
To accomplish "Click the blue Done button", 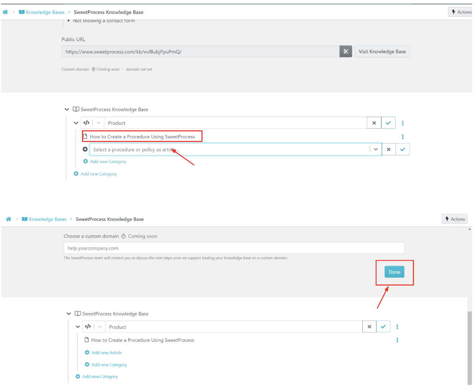I will 394,272.
